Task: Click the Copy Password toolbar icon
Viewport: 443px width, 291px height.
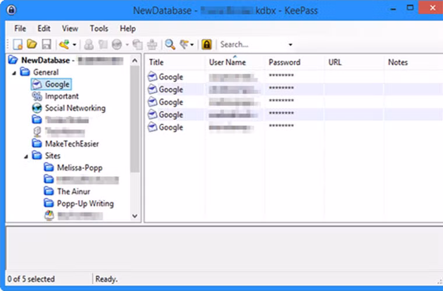Action: click(x=103, y=45)
